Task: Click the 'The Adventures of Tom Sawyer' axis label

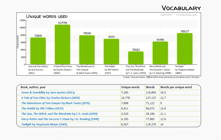Action: (x=87, y=69)
